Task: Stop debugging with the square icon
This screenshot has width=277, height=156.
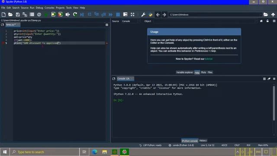Action: coord(118,14)
